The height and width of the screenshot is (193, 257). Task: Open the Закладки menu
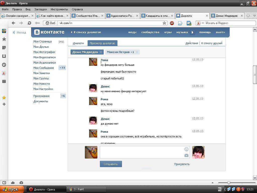pos(40,9)
